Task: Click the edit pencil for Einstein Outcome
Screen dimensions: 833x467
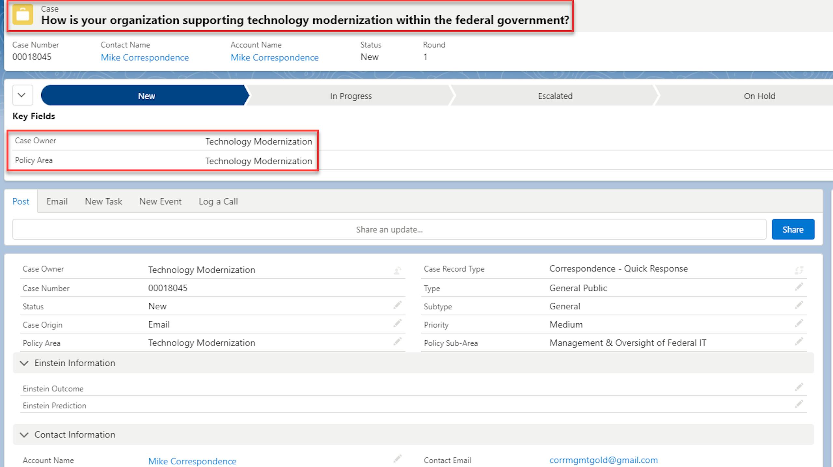Action: (799, 387)
